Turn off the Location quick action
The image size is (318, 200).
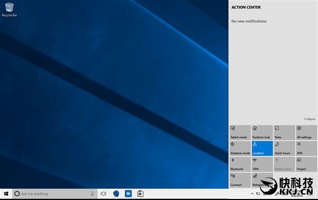(x=262, y=148)
